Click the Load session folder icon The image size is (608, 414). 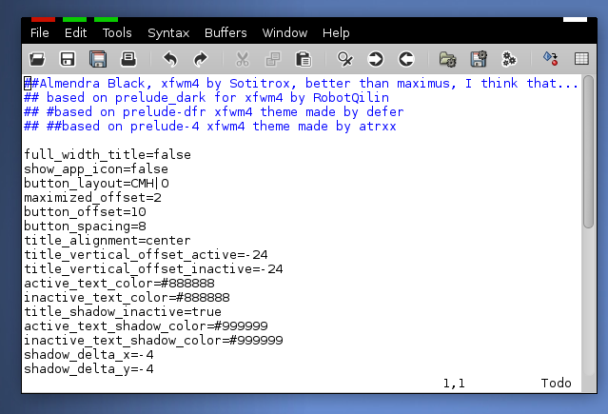coord(447,59)
